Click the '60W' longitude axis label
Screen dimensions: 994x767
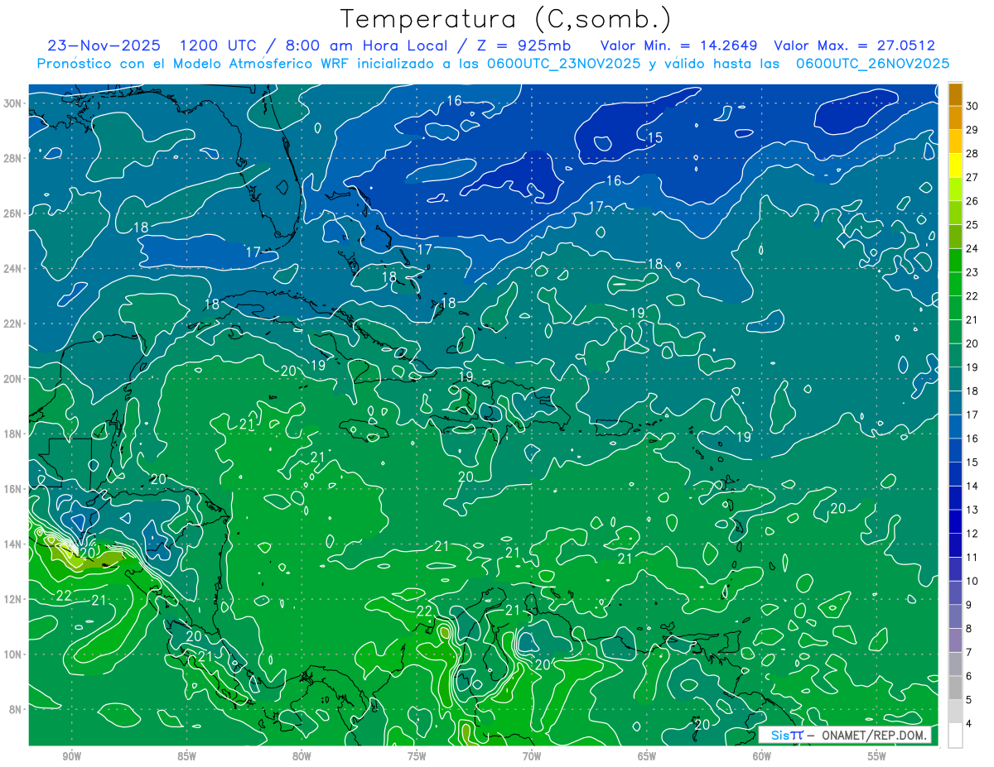tap(762, 756)
